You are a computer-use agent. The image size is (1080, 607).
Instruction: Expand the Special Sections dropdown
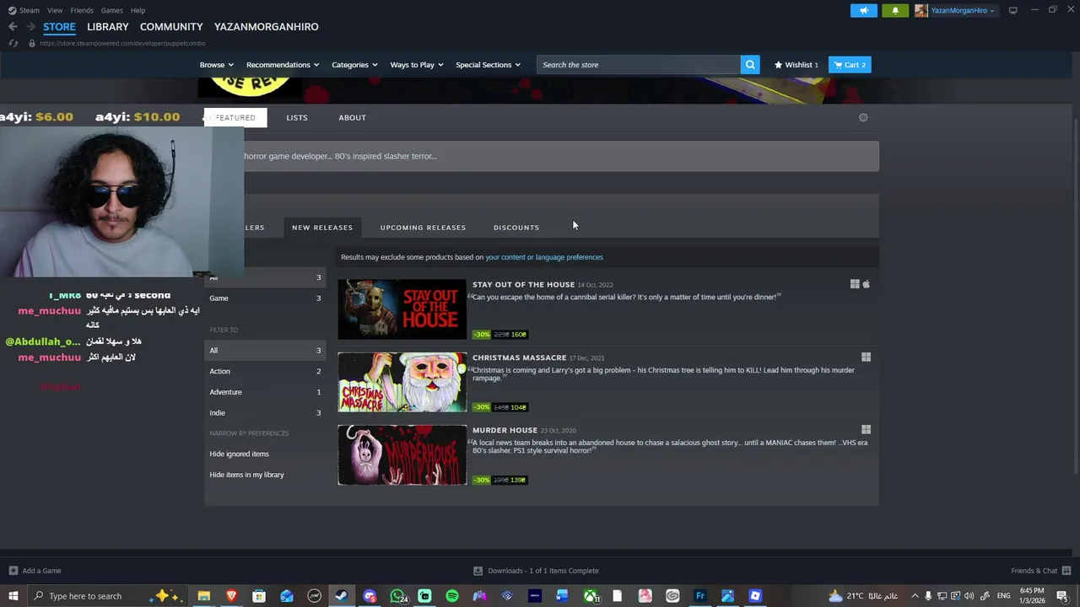coord(488,65)
